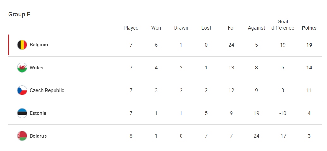This screenshot has height=151, width=327.
Task: Click the Belgium flag icon
Action: point(22,45)
